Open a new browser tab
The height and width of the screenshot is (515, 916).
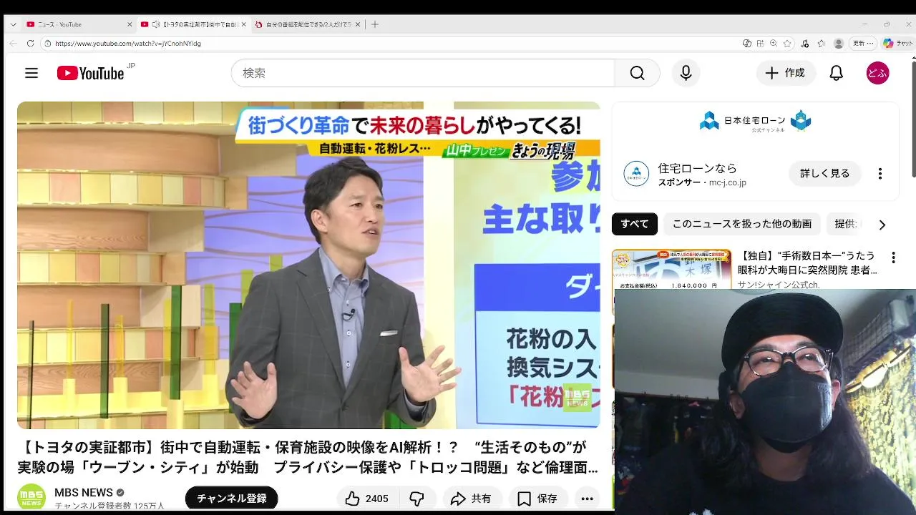[374, 24]
